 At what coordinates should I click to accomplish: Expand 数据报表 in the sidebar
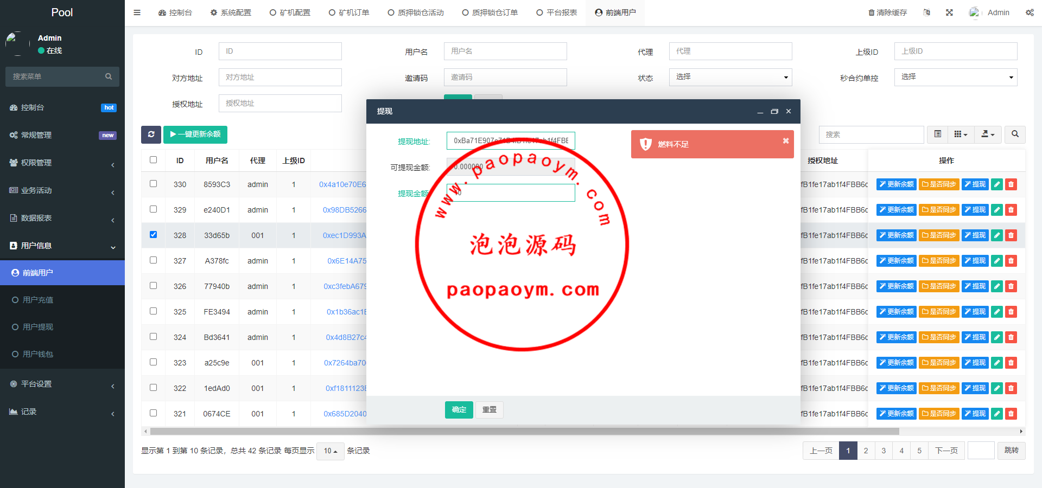click(62, 218)
